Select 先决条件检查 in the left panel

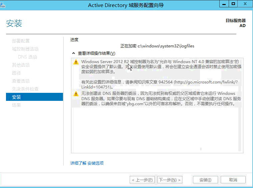pyautogui.click(x=25, y=89)
